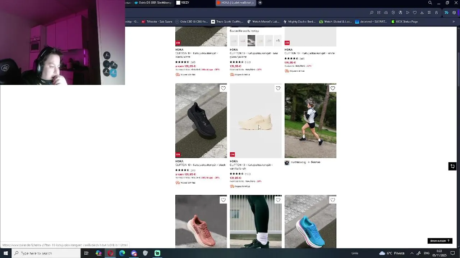Image resolution: width=460 pixels, height=258 pixels.
Task: Open vanilla/birch CLIFTON 10 product image
Action: click(256, 121)
